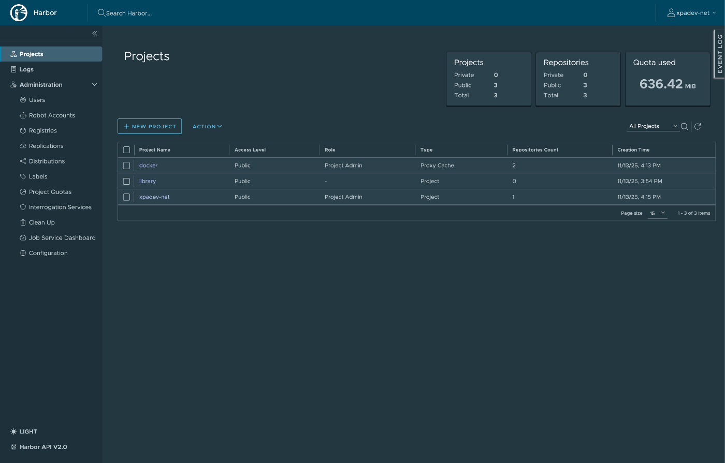
Task: Collapse the Administration section chevron
Action: tap(95, 85)
